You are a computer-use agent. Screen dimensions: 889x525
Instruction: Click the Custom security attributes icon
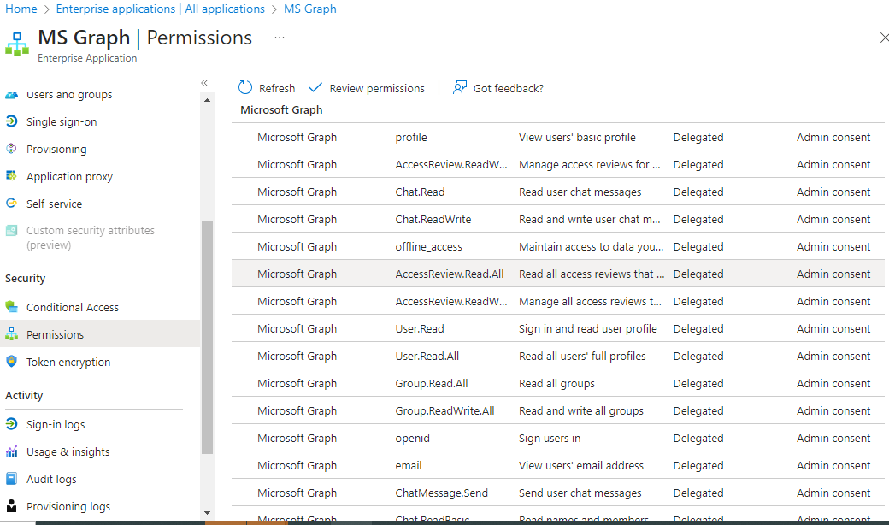point(11,230)
